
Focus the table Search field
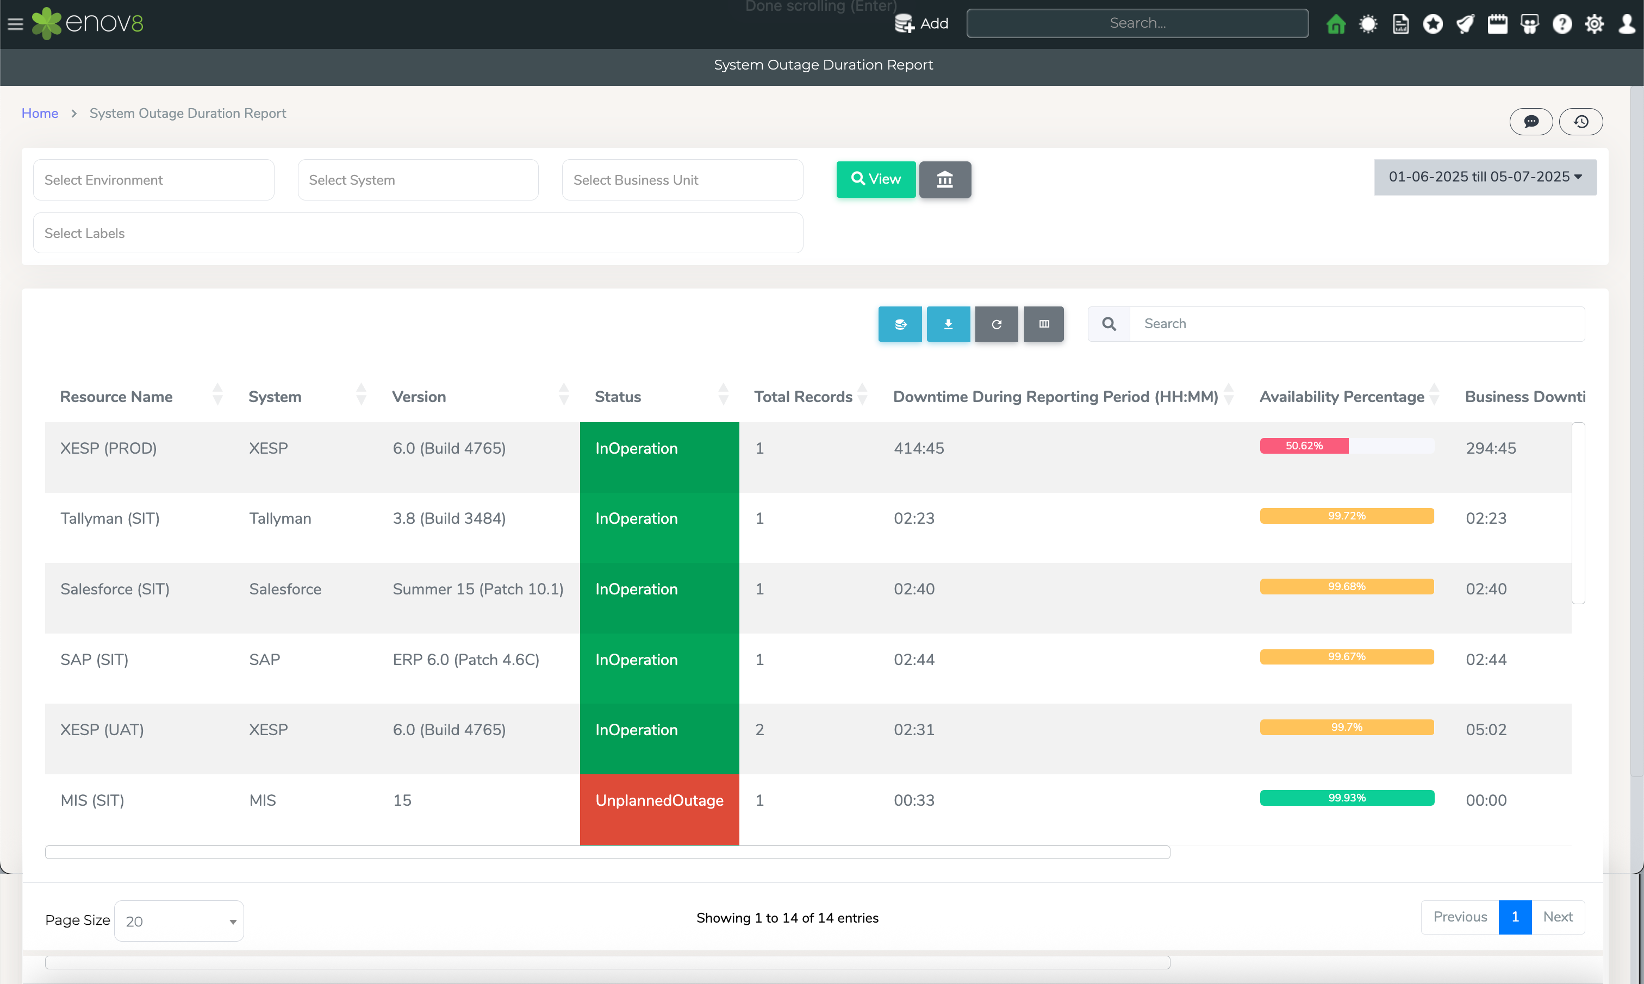click(x=1357, y=324)
